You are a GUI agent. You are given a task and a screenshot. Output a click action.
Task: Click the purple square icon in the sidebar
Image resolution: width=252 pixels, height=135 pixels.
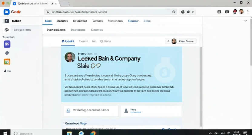click(x=7, y=44)
